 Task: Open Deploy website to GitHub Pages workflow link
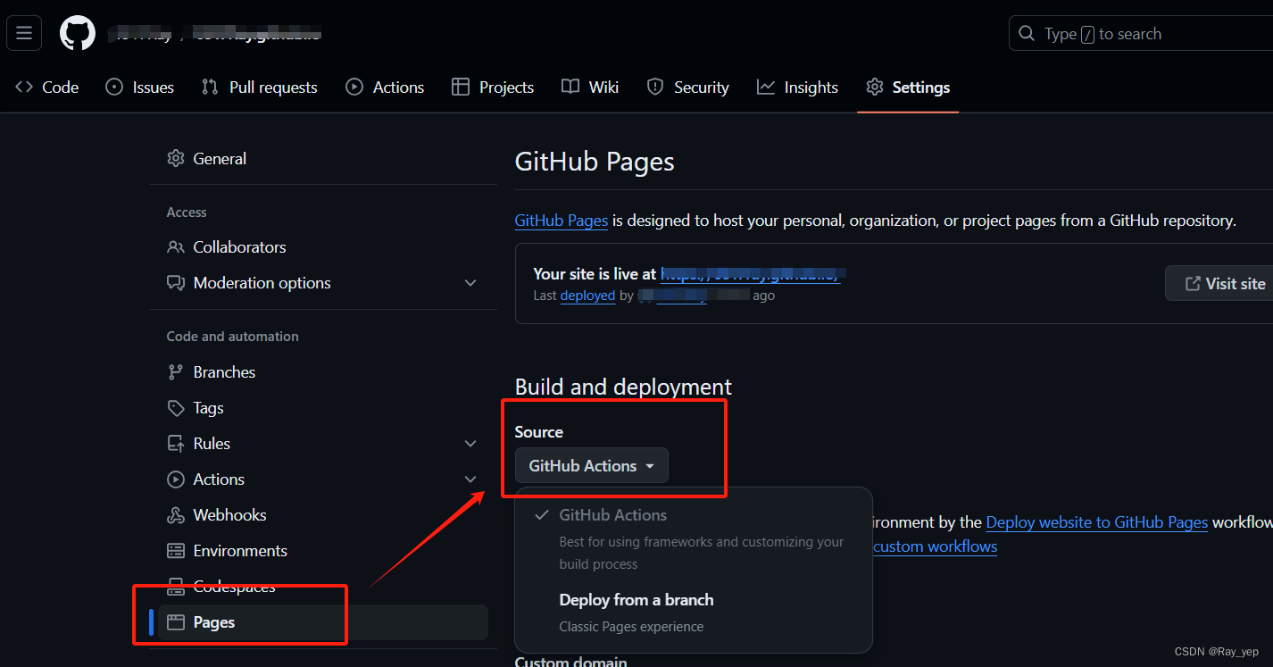(x=1096, y=522)
